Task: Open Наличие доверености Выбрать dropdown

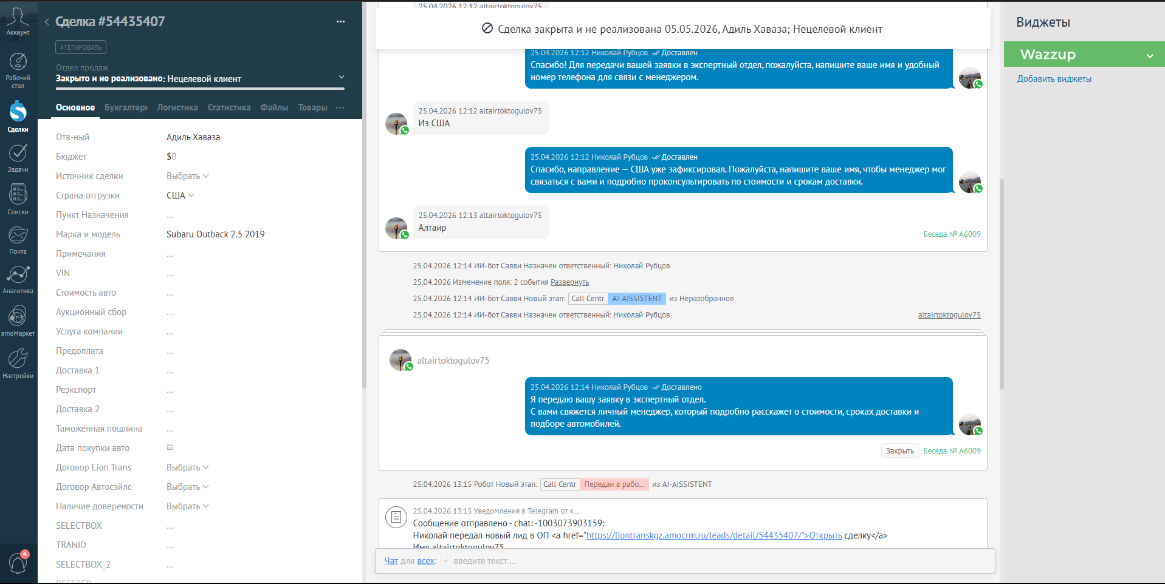Action: (188, 506)
